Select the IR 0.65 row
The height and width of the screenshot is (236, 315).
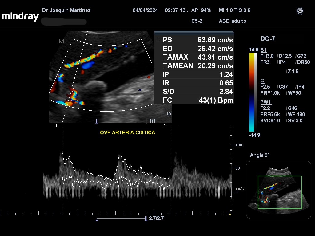pos(198,83)
